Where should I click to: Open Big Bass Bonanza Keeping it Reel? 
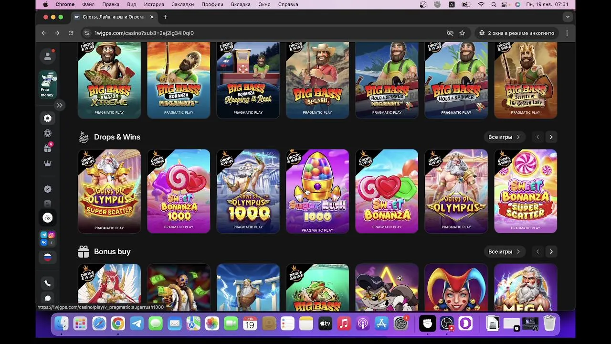[248, 80]
